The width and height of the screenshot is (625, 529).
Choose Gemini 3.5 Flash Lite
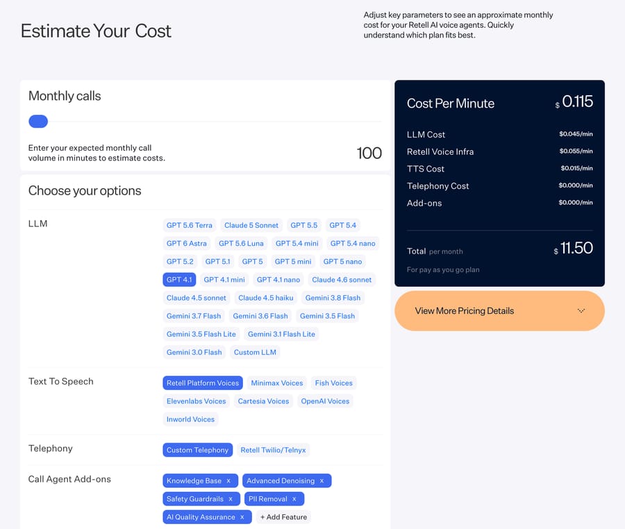201,334
